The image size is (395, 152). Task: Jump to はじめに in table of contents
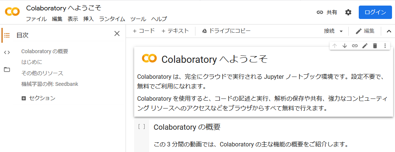(x=32, y=62)
